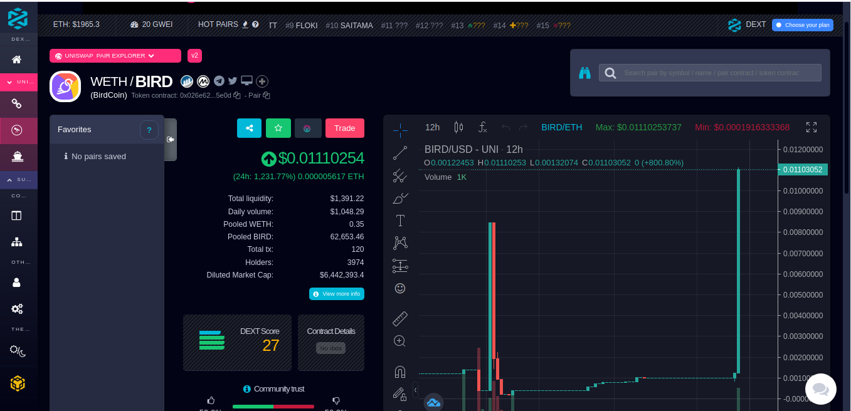Open the multiswap columns icon in sidebar
The height and width of the screenshot is (411, 851).
pyautogui.click(x=17, y=216)
